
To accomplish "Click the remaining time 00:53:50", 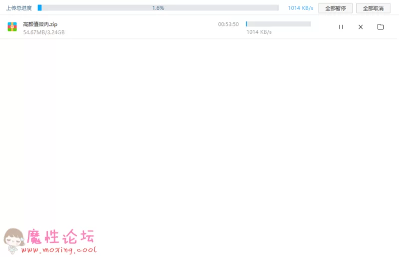I will click(228, 24).
